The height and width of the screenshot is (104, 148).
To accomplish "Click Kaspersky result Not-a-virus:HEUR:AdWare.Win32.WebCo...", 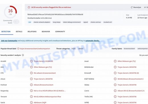I will [x=50, y=91].
